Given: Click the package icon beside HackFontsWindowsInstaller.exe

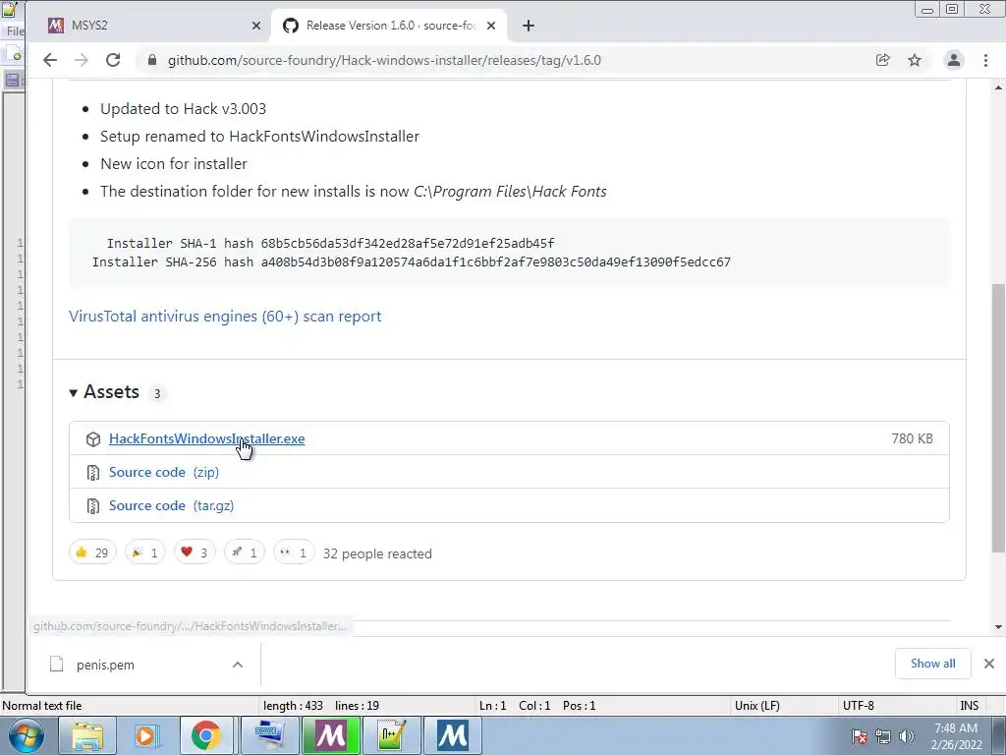Looking at the screenshot, I should pos(93,439).
